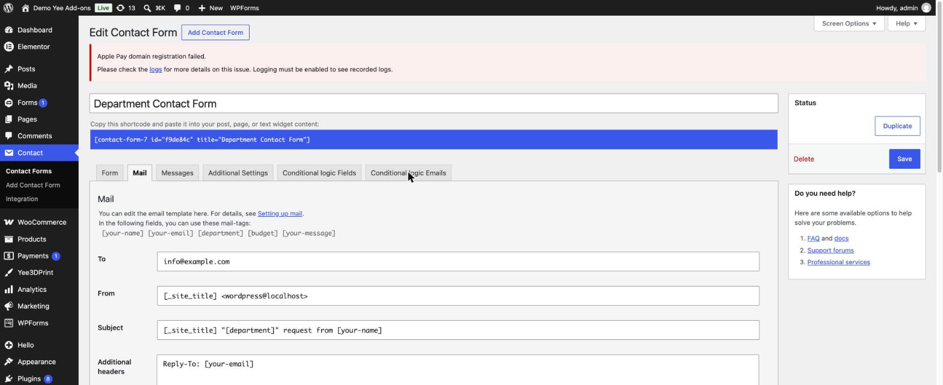Open comments bubble icon in admin bar
Image resolution: width=943 pixels, height=385 pixels.
tap(177, 8)
